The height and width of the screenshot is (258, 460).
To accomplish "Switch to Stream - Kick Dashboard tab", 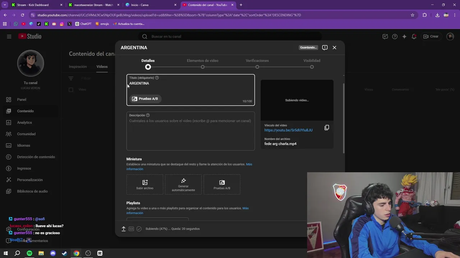I will [37, 5].
